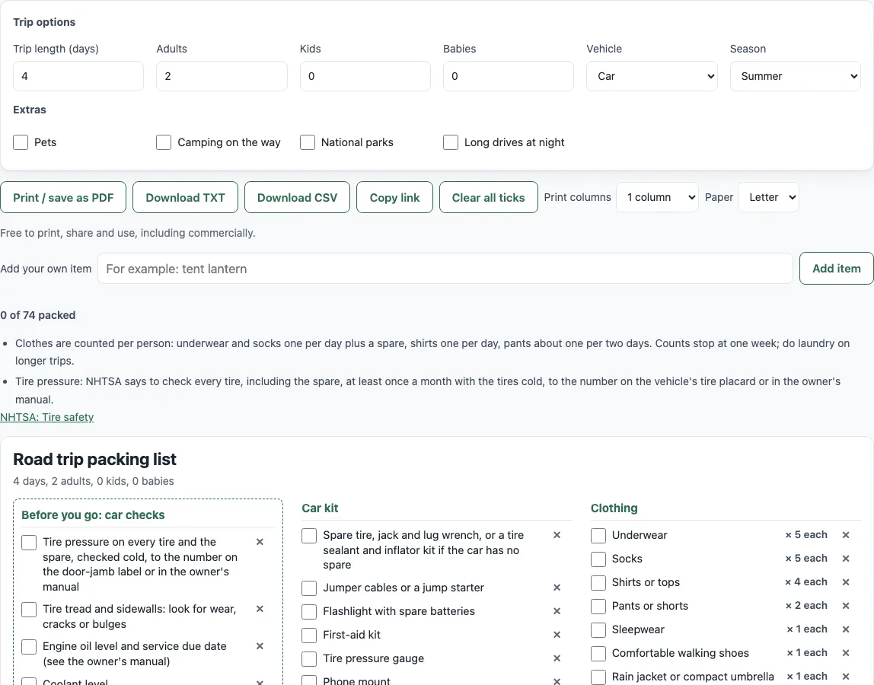Remove the Comfortable walking shoes item

pos(846,653)
